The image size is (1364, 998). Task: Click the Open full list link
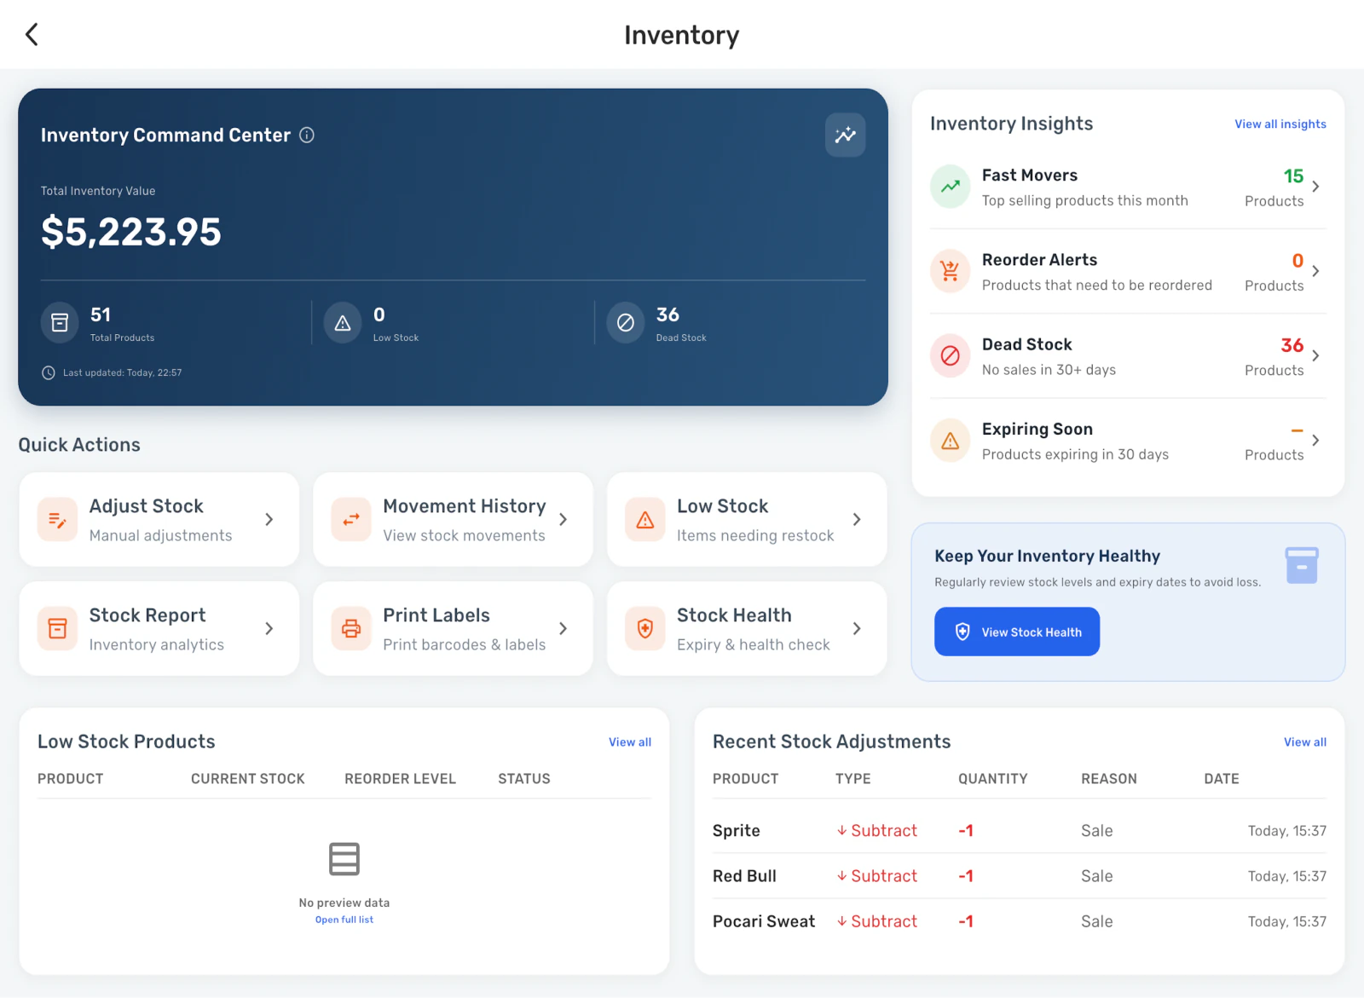(344, 920)
